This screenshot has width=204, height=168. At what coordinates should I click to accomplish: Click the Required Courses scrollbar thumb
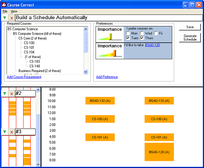click(86, 42)
